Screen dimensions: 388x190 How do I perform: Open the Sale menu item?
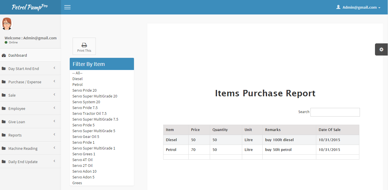[x=30, y=95]
